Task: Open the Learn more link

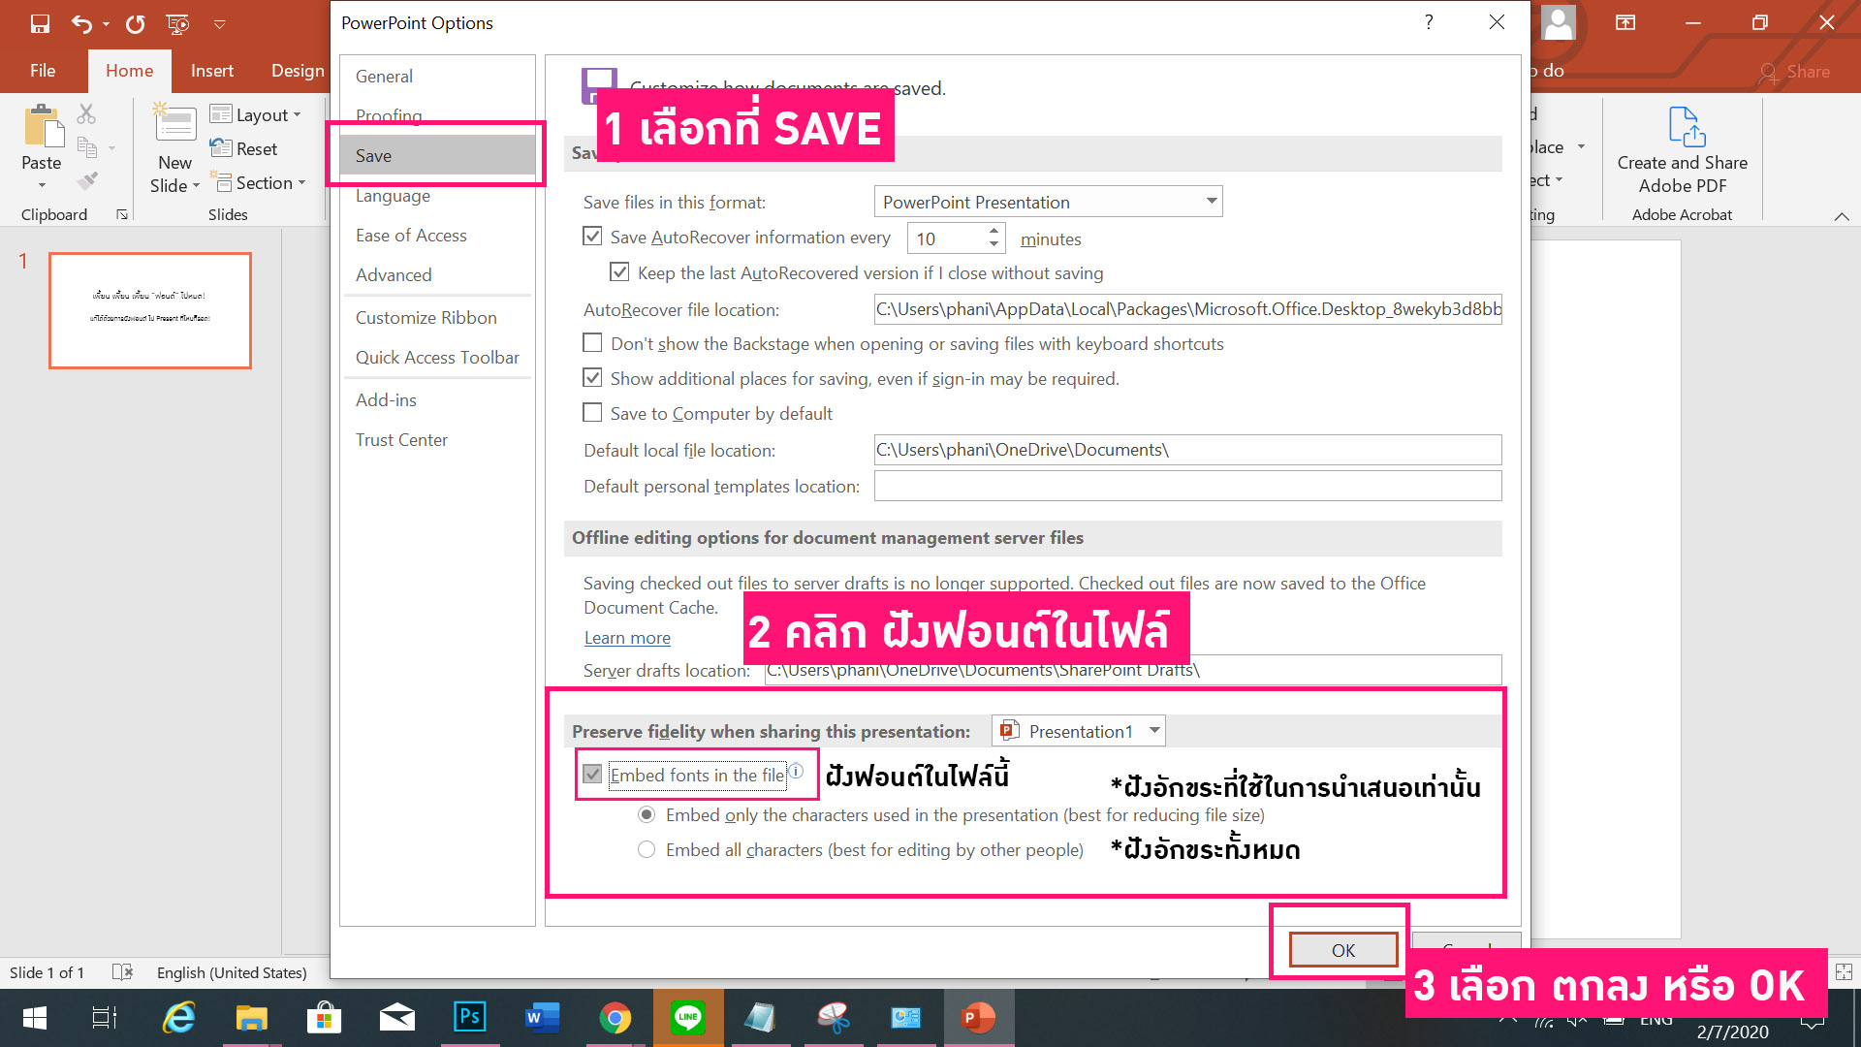Action: point(626,637)
